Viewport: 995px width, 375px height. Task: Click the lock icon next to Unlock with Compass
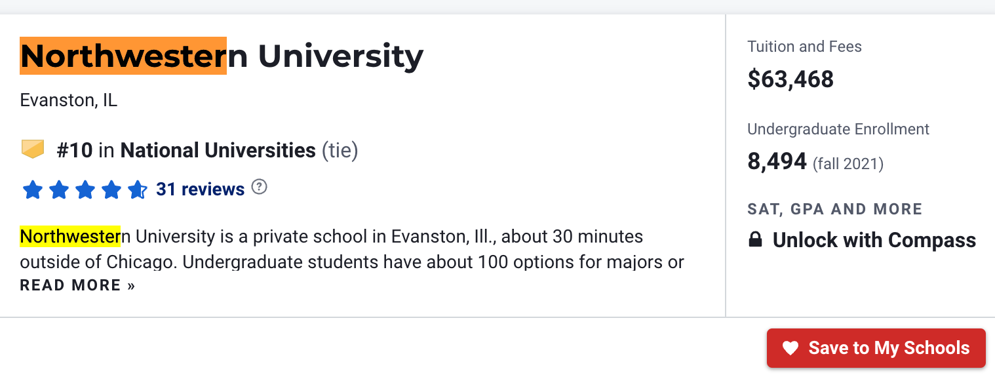point(755,241)
